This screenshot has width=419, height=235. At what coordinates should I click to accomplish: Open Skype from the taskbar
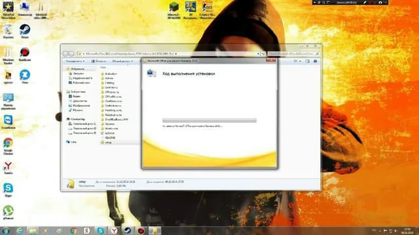(x=100, y=230)
